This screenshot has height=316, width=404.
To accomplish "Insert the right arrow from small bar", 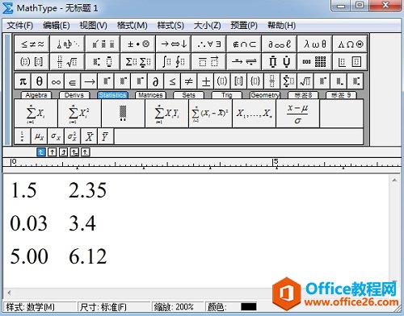I will tap(89, 81).
